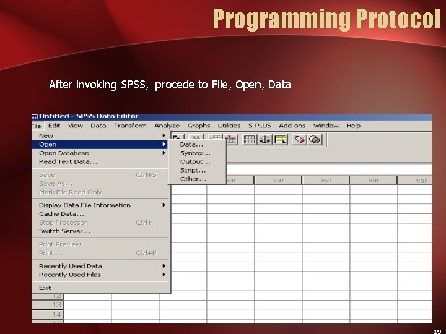
Task: Choose Syntax... from the Open submenu
Action: [x=197, y=153]
